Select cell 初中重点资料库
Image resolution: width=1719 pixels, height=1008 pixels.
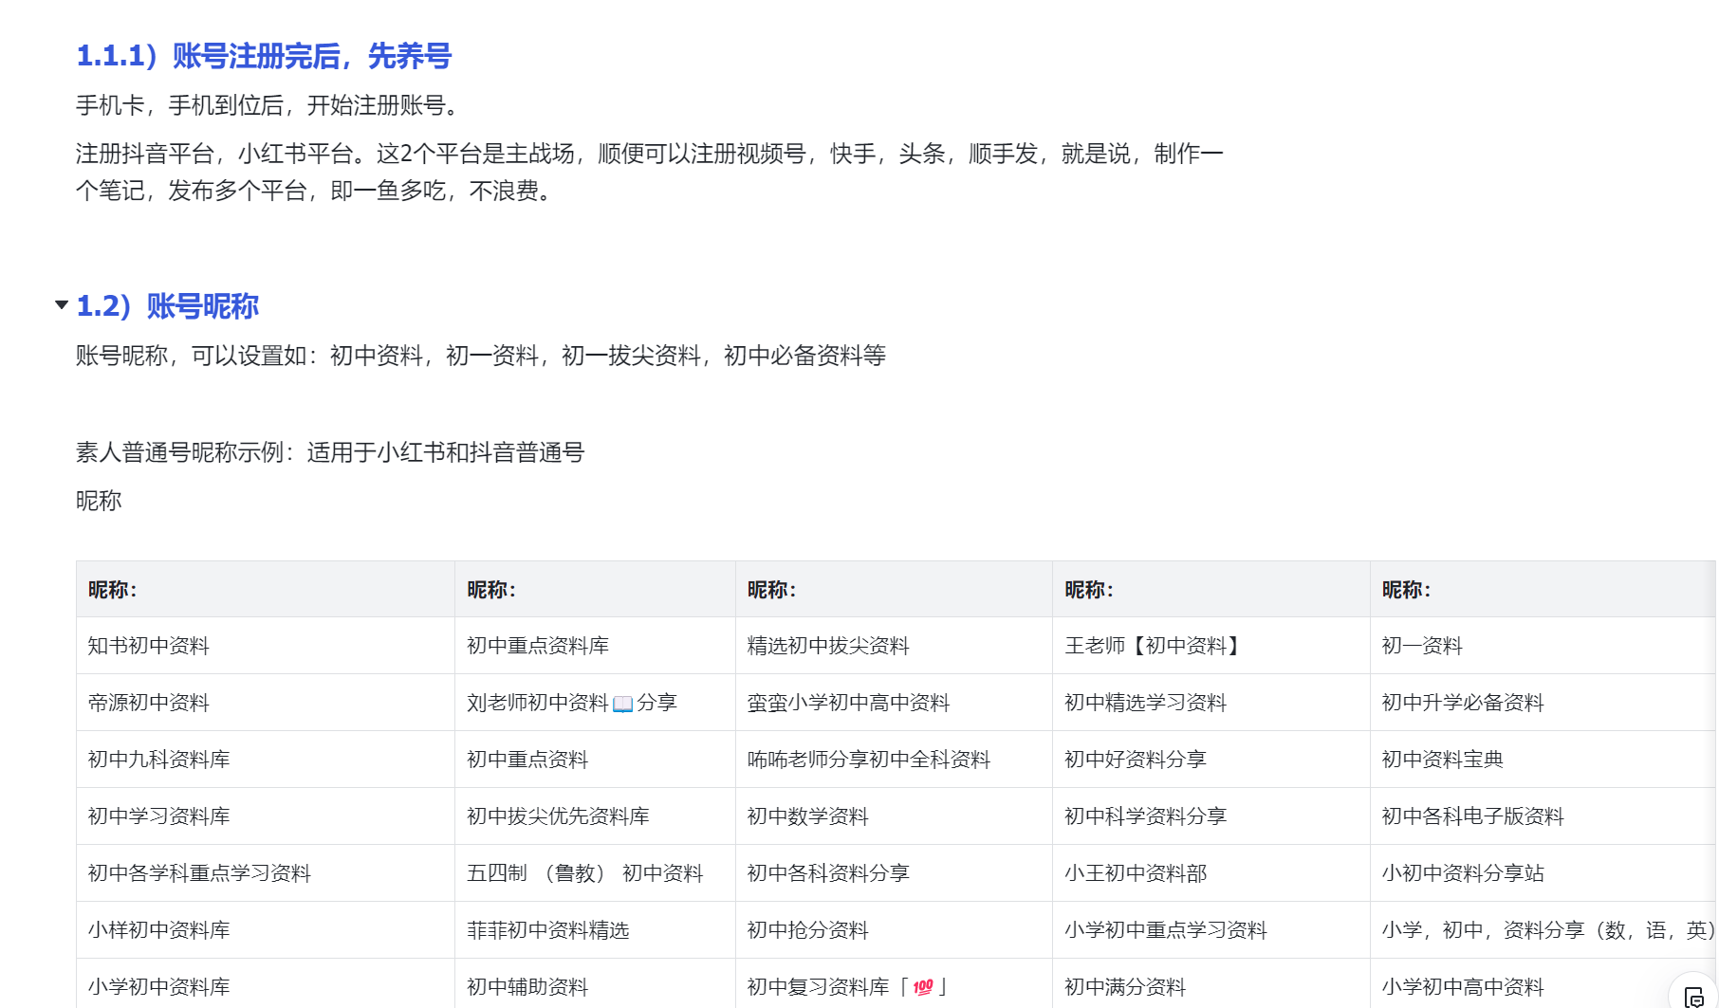coord(595,646)
